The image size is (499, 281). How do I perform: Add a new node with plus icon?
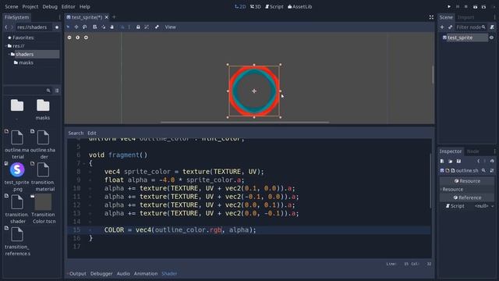[442, 27]
